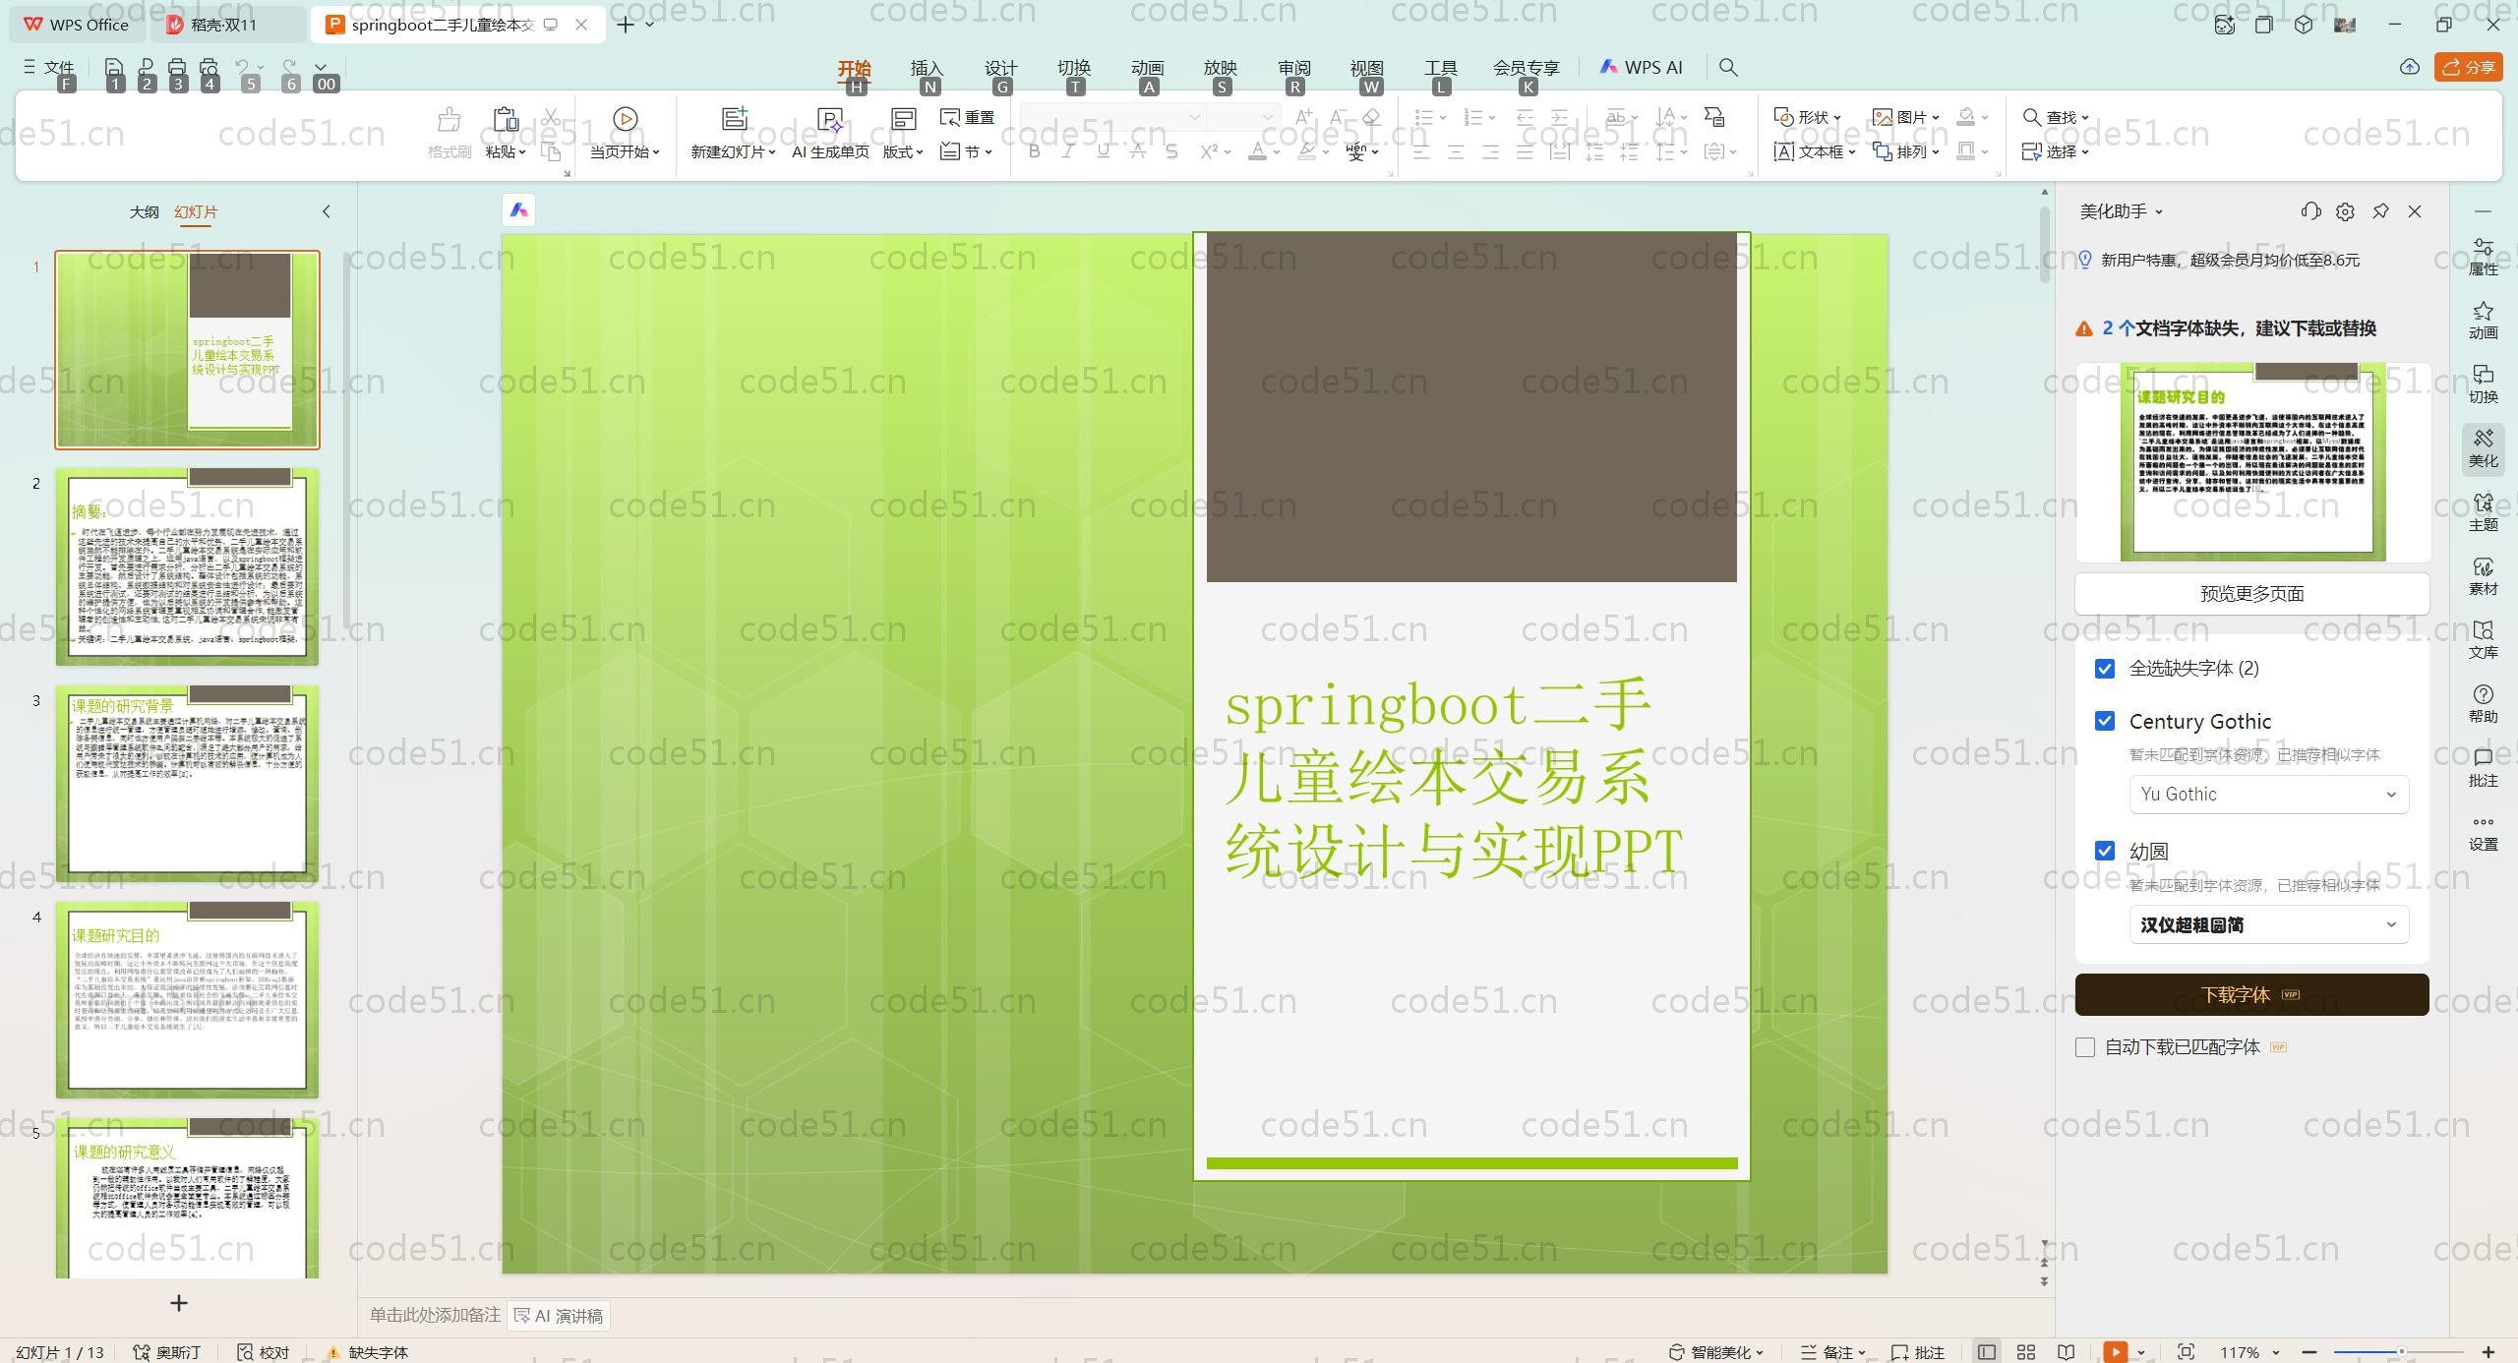The image size is (2518, 1363).
Task: Select slide 3 thumbnail
Action: click(187, 782)
